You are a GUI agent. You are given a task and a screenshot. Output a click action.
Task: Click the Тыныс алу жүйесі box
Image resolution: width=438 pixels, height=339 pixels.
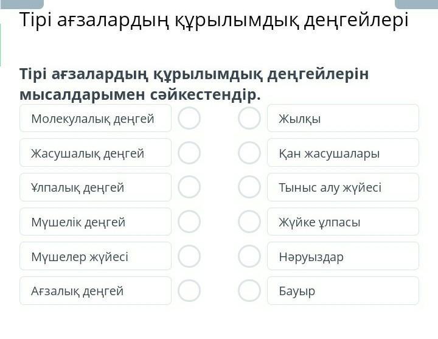342,187
